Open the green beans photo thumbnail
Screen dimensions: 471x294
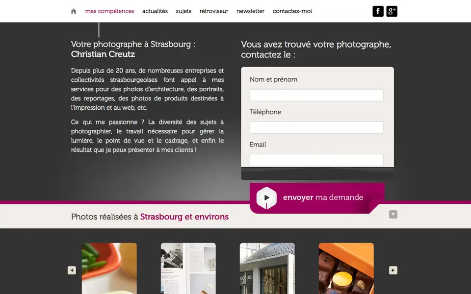[x=109, y=269]
